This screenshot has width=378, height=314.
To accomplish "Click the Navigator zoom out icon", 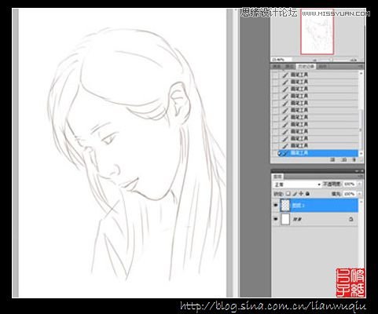I will (314, 60).
